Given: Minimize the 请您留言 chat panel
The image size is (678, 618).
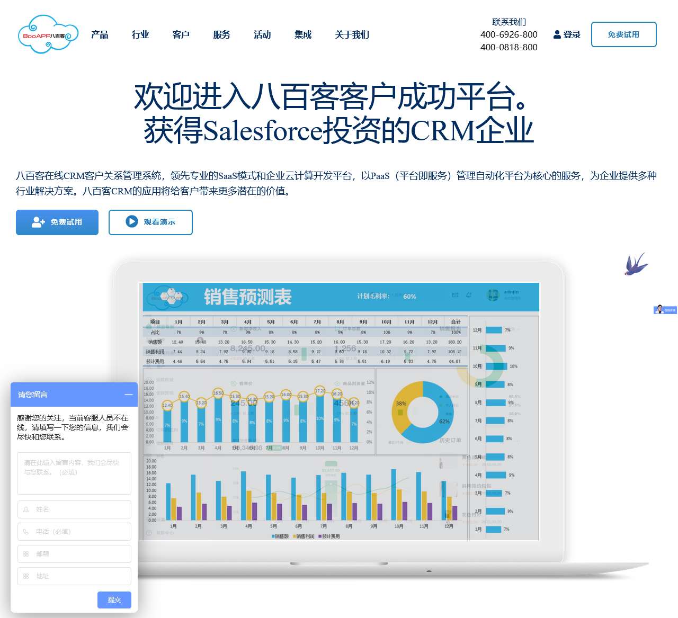Looking at the screenshot, I should click(129, 395).
